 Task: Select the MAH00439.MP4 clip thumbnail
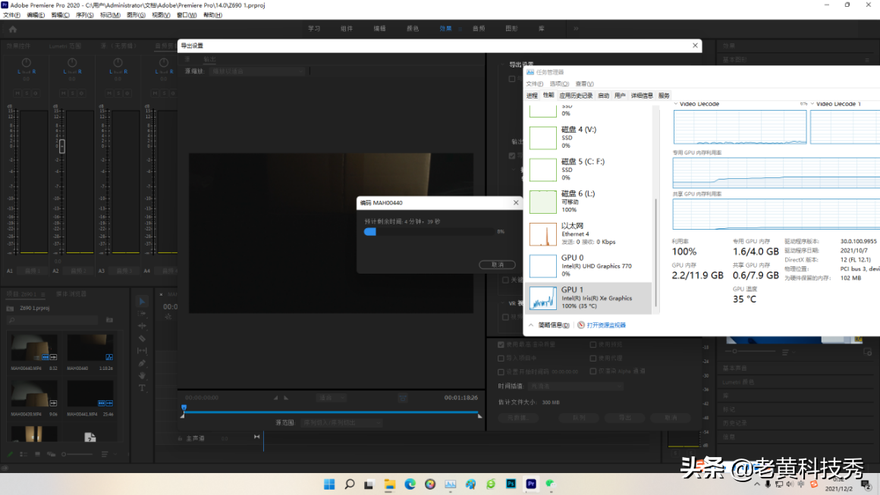(33, 394)
